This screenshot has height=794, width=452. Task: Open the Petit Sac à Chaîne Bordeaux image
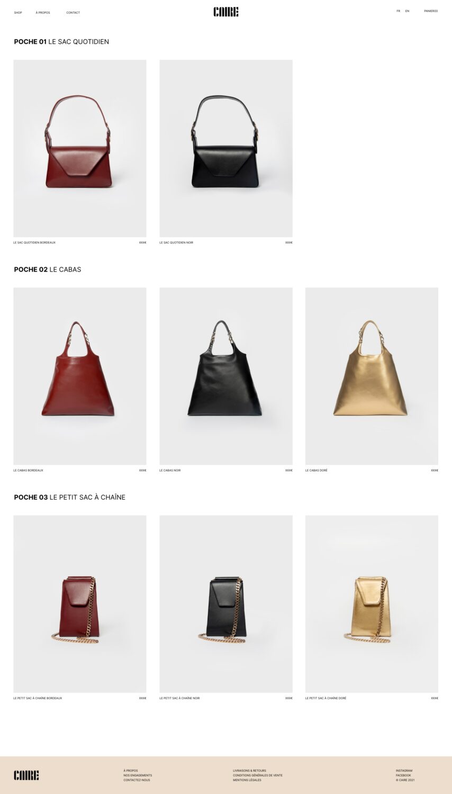pyautogui.click(x=80, y=603)
